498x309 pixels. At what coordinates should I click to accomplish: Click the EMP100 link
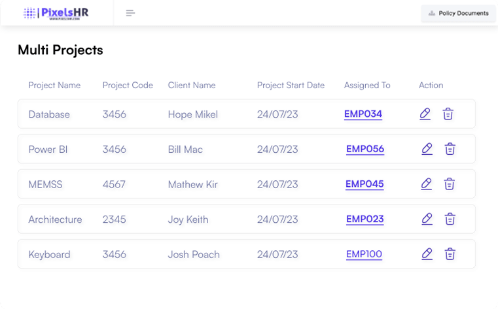(364, 254)
